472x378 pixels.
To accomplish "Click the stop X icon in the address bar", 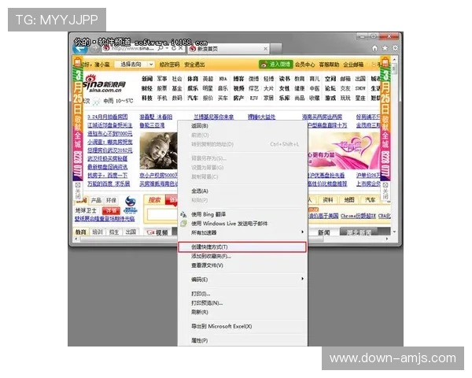I will (180, 48).
